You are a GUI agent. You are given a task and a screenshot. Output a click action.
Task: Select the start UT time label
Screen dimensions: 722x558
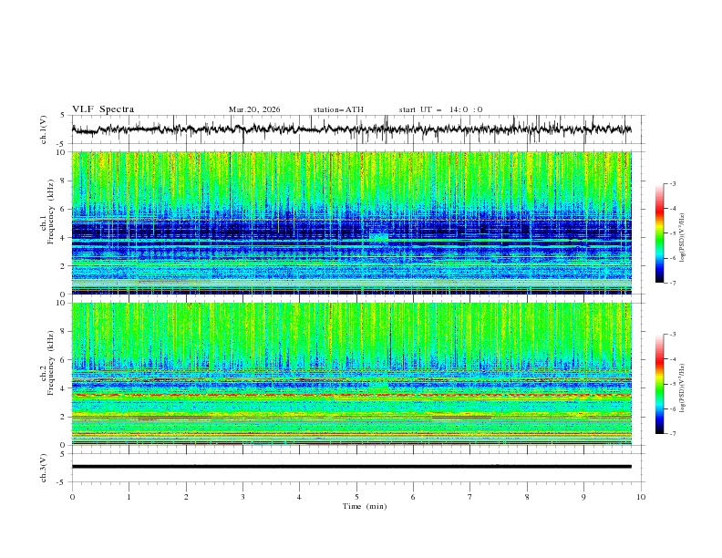pos(440,109)
